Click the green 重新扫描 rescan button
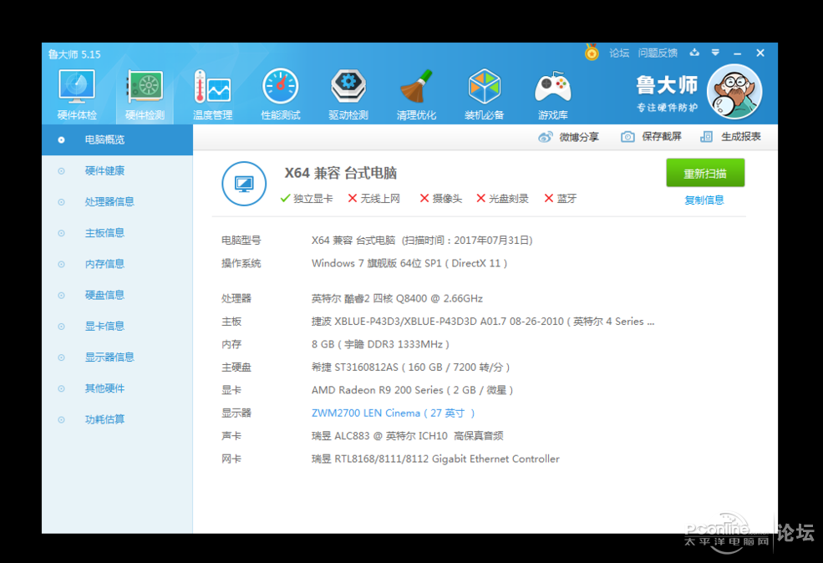The width and height of the screenshot is (823, 563). [705, 173]
